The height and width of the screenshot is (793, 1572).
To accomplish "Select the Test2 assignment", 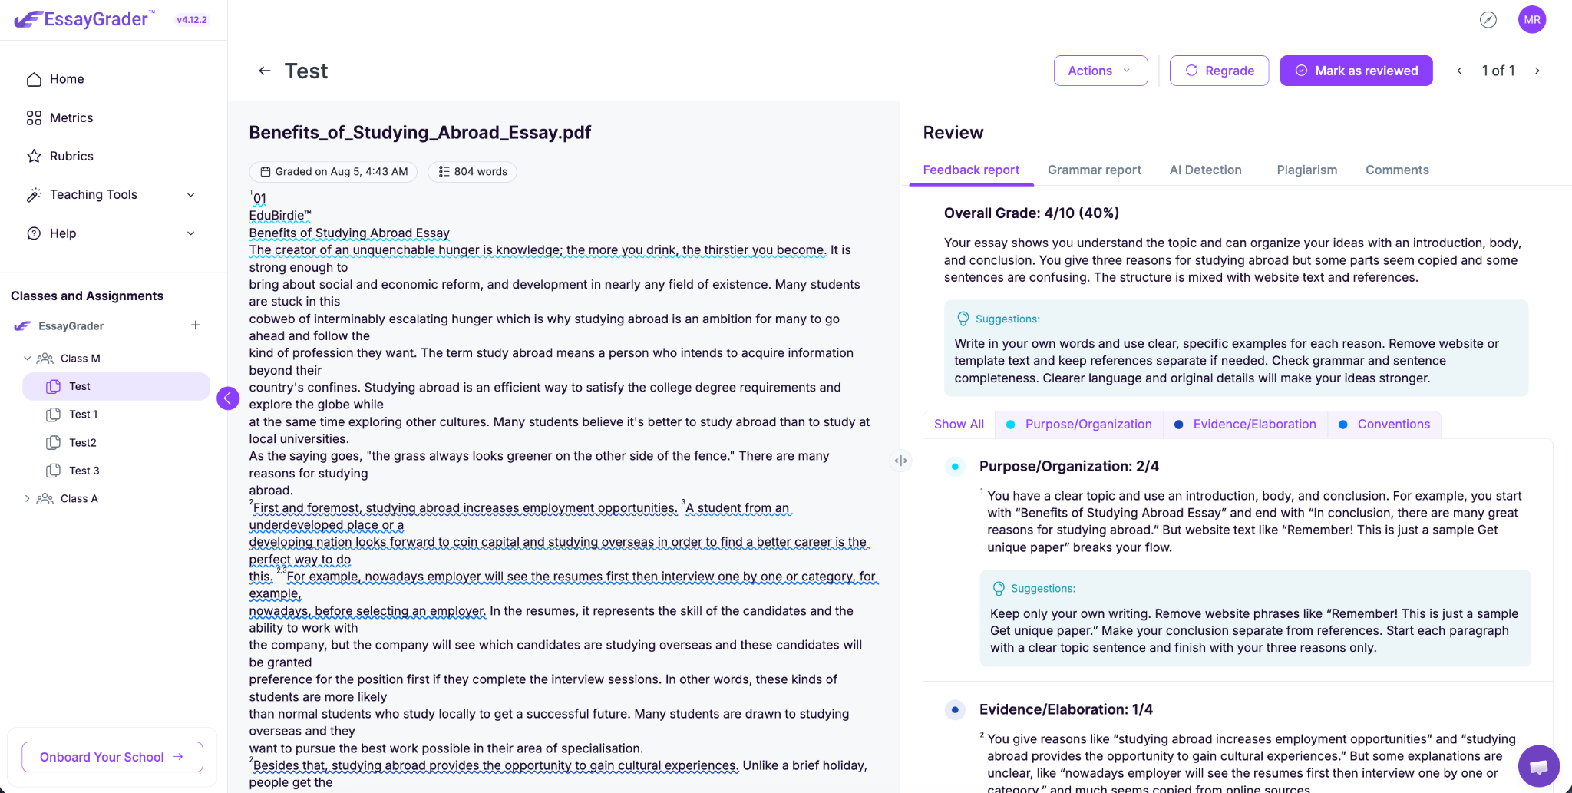I will pos(83,442).
